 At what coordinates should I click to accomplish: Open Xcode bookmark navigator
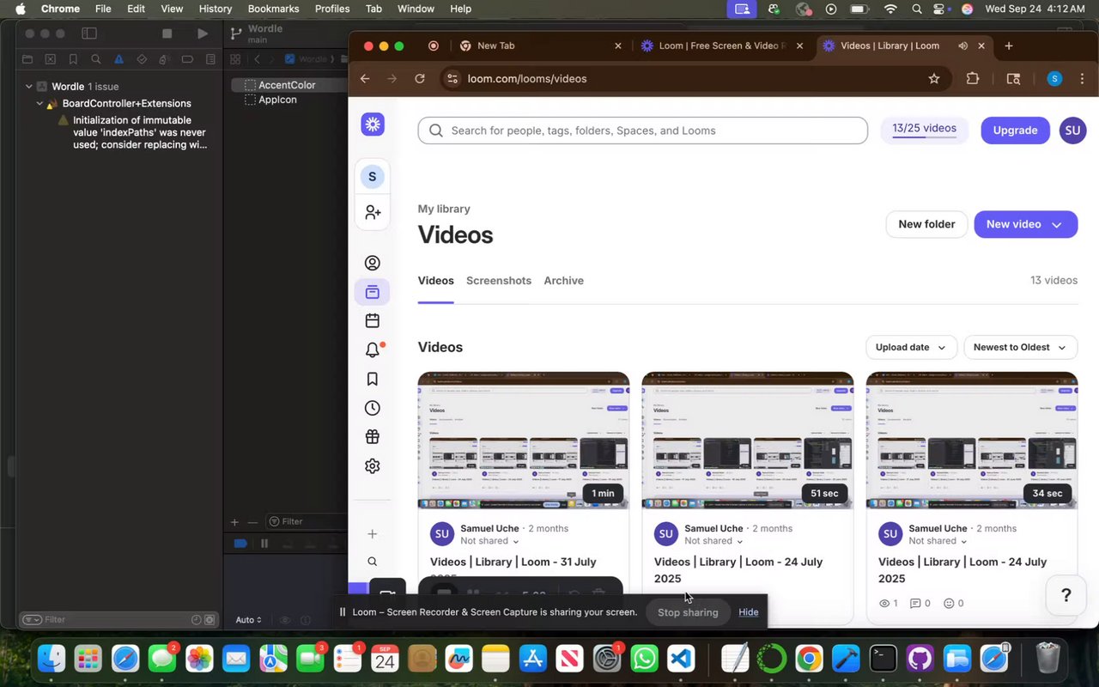point(73,59)
